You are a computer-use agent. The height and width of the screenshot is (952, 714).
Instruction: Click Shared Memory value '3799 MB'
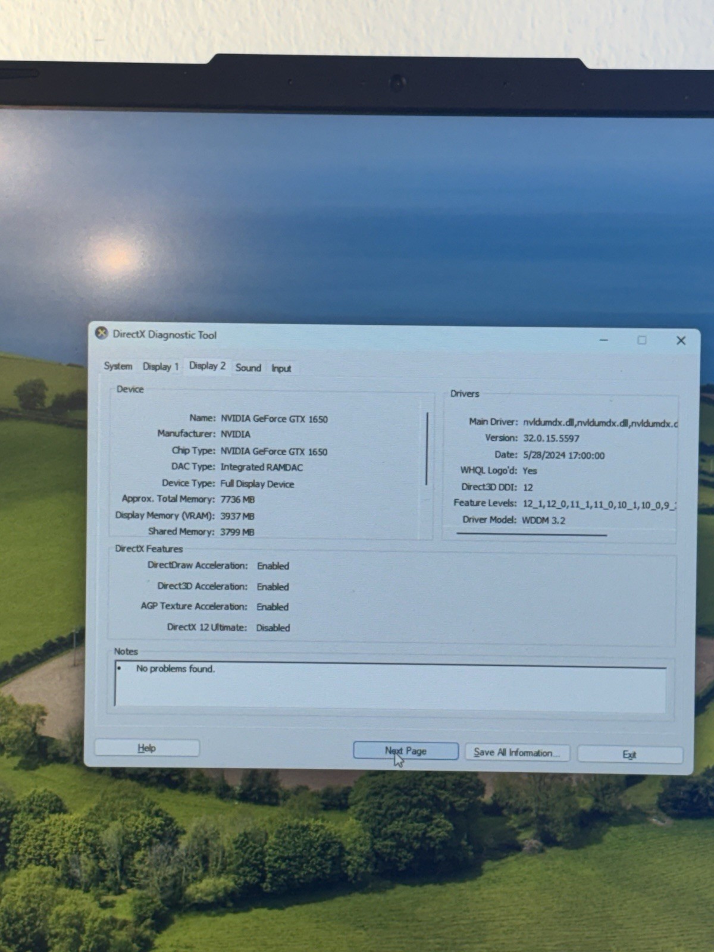point(237,532)
